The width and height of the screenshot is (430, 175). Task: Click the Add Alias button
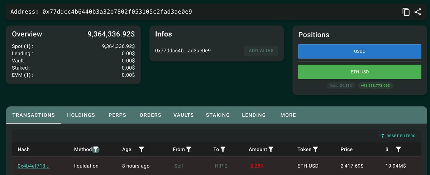tap(261, 51)
